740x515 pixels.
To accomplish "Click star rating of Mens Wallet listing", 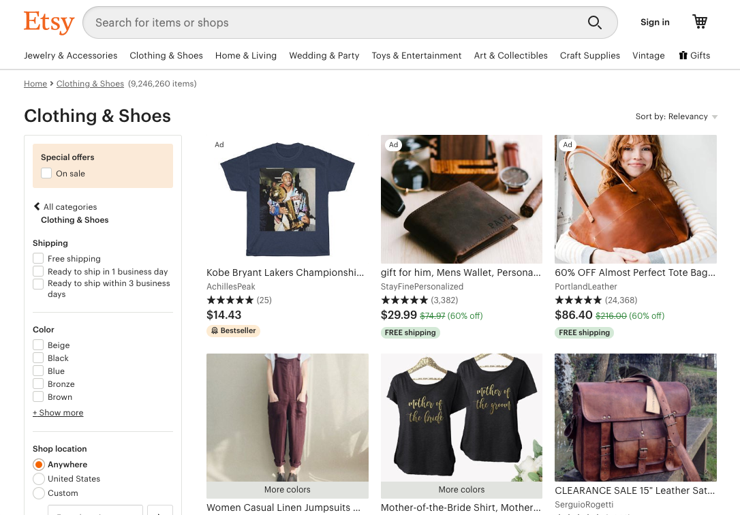I will click(404, 300).
